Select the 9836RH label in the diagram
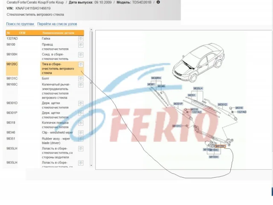The image size is (273, 205). point(156,78)
